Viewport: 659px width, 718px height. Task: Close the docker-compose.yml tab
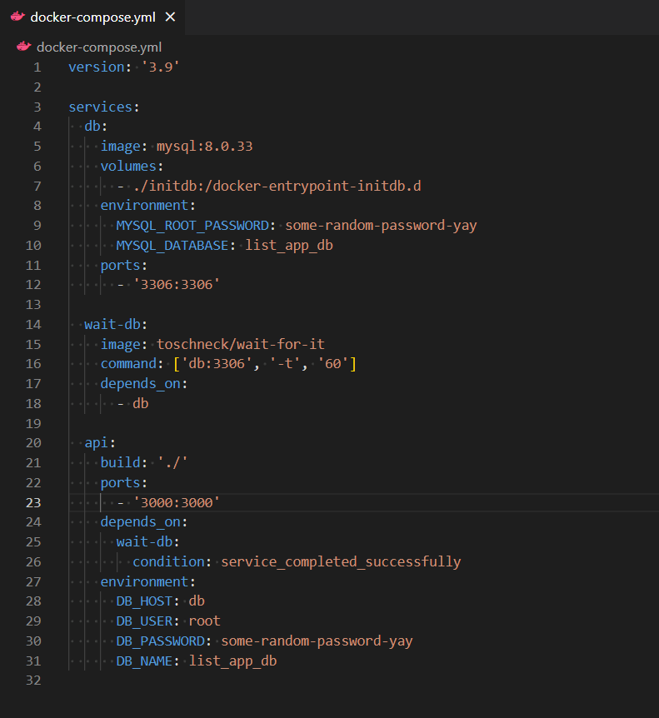[x=170, y=17]
